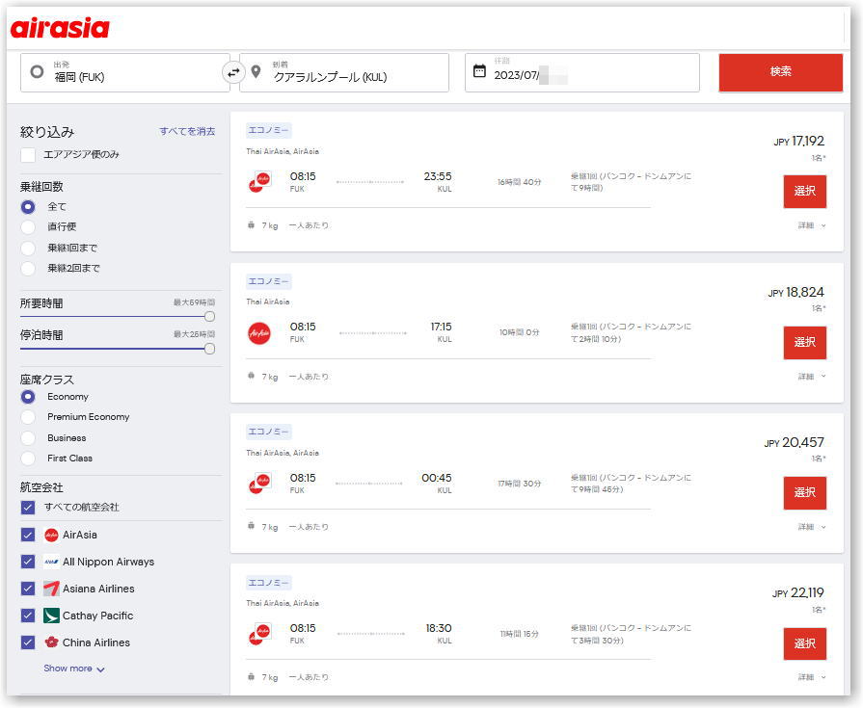Screen dimensions: 863x708
Task: Expand 詳細 on JPY 18,824 flight
Action: point(812,377)
